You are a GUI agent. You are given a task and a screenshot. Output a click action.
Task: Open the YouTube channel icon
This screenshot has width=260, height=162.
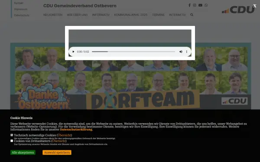pos(200,5)
